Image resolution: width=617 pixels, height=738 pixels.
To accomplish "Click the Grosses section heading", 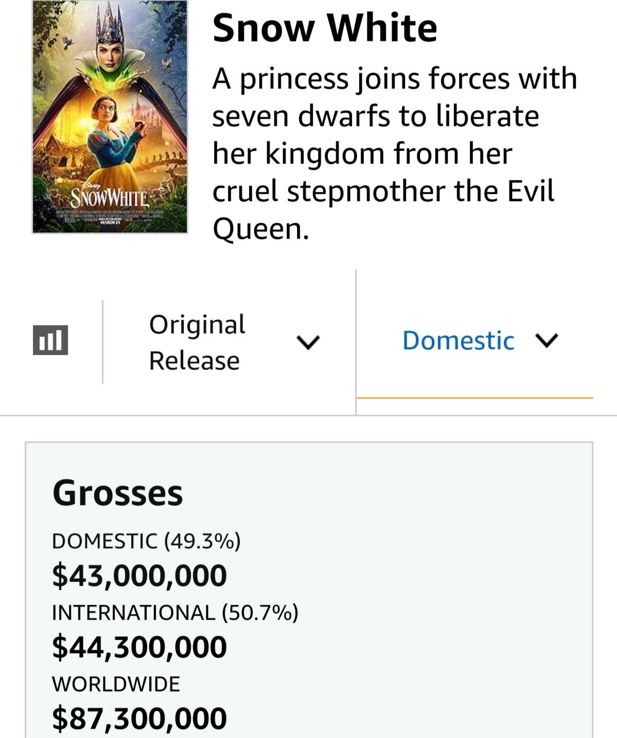I will pos(117,493).
